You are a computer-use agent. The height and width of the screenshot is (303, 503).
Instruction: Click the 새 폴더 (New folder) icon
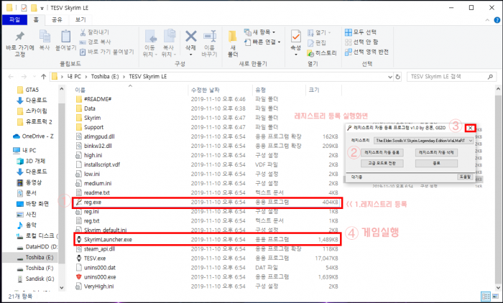[x=233, y=36]
